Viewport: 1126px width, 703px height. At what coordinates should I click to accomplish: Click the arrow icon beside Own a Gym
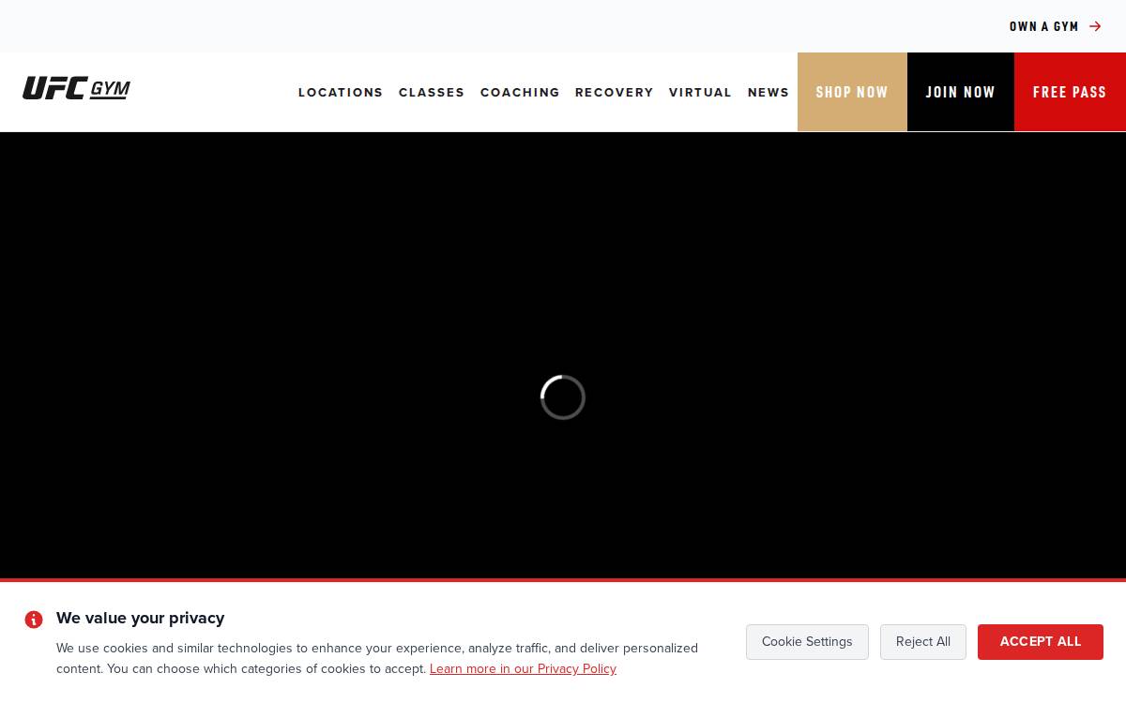click(1095, 26)
